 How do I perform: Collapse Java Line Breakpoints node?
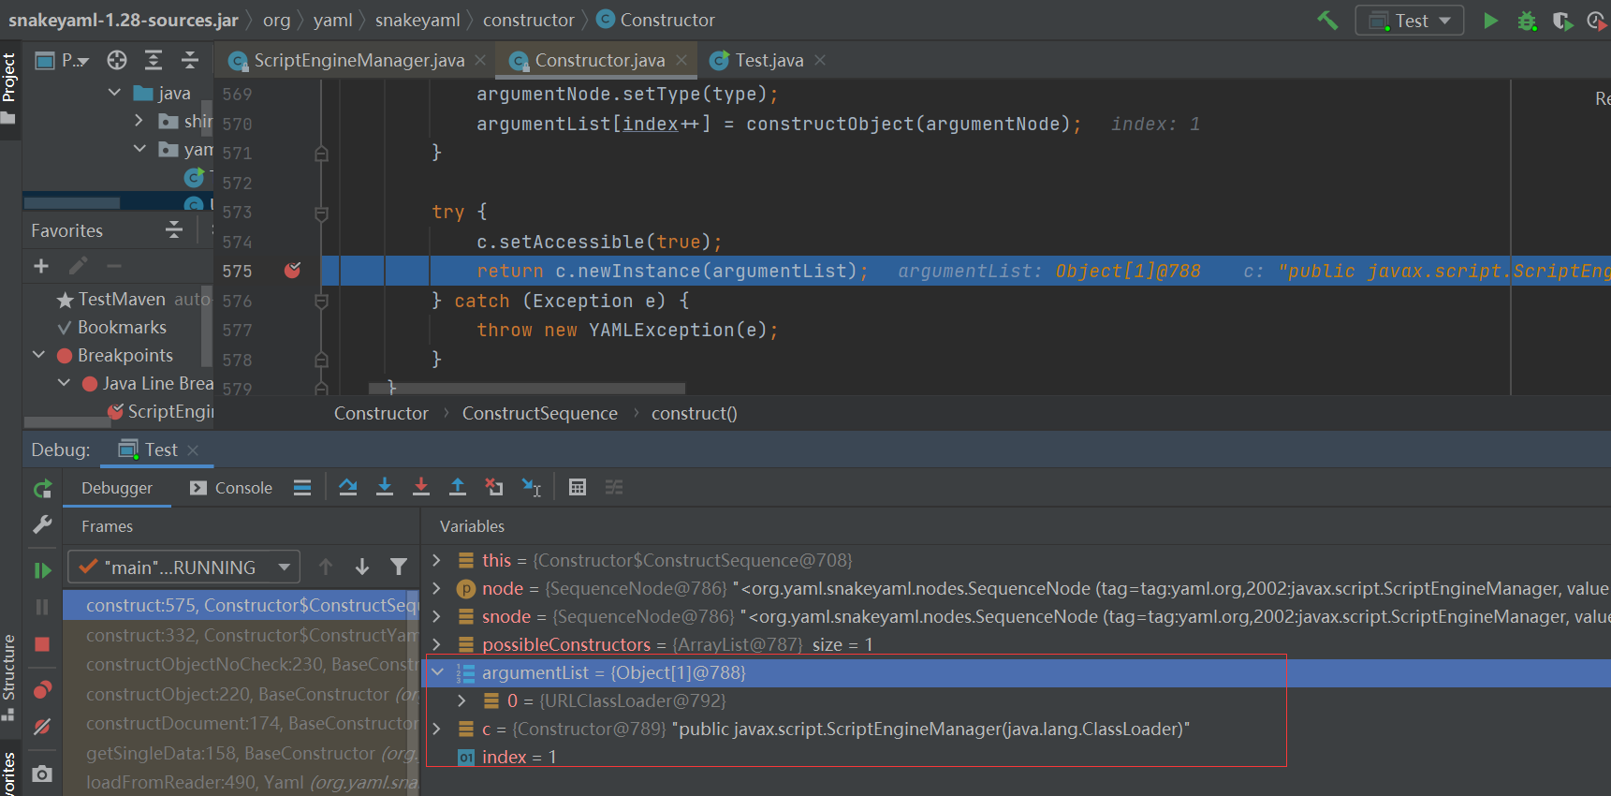(x=64, y=383)
